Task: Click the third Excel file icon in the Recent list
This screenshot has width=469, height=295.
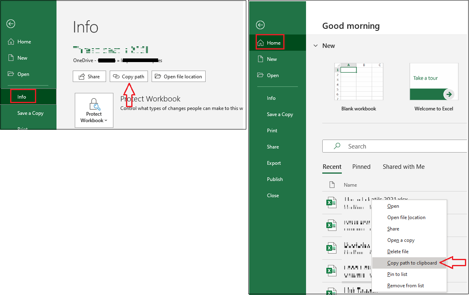Action: coord(331,248)
